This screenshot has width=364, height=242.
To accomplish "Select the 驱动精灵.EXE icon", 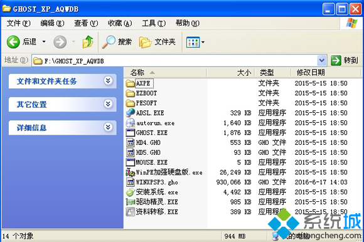I will (131, 202).
